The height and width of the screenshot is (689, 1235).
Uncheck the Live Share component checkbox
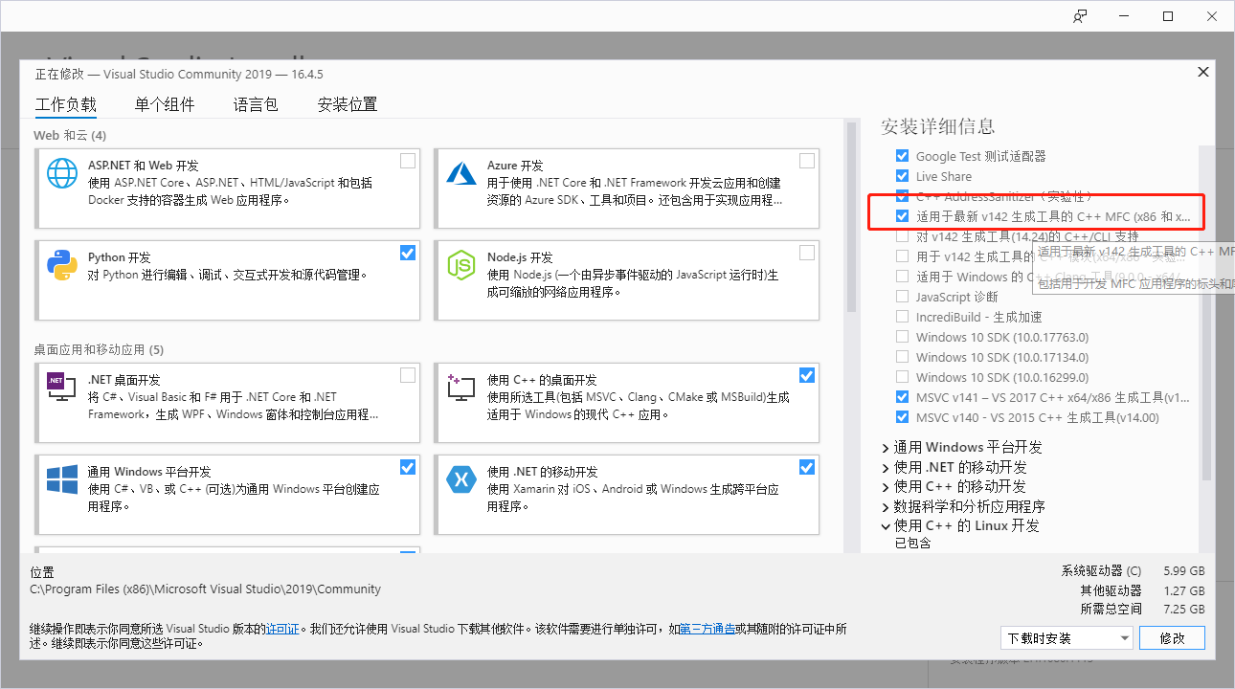902,176
